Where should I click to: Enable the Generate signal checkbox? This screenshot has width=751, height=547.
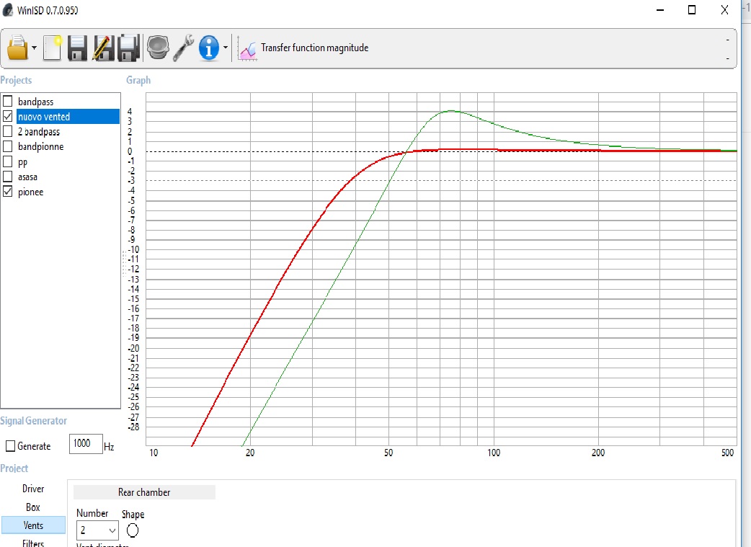[11, 446]
